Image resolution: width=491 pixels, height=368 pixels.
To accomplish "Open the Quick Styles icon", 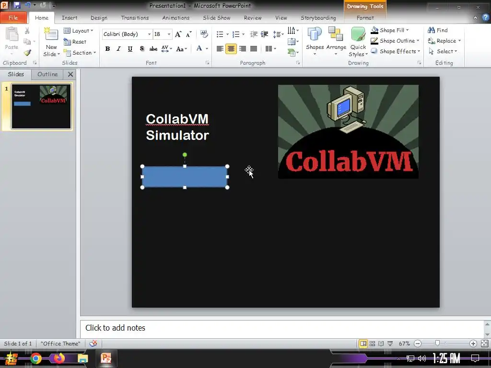I will pyautogui.click(x=358, y=34).
